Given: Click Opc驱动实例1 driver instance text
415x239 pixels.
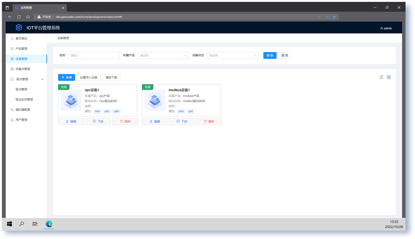Looking at the screenshot, I should 108,101.
